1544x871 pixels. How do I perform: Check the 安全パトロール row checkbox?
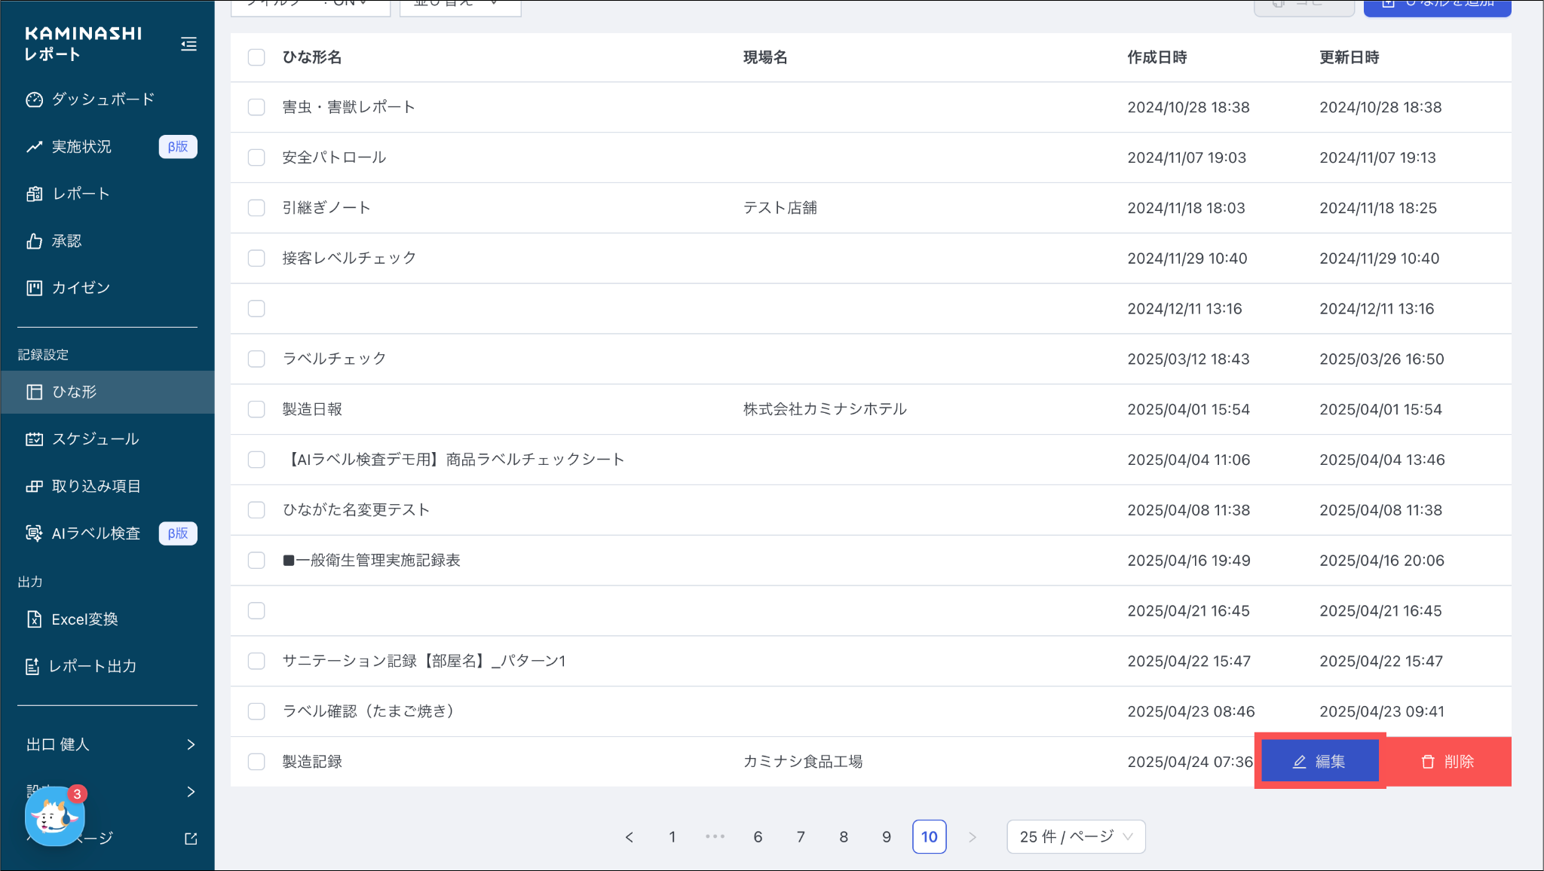[x=256, y=157]
